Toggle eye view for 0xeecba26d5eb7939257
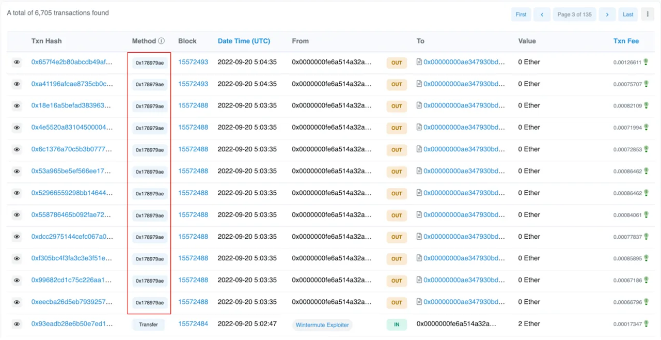 pos(17,302)
